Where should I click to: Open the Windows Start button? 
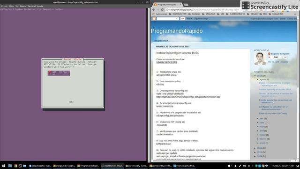pyautogui.click(x=3, y=166)
